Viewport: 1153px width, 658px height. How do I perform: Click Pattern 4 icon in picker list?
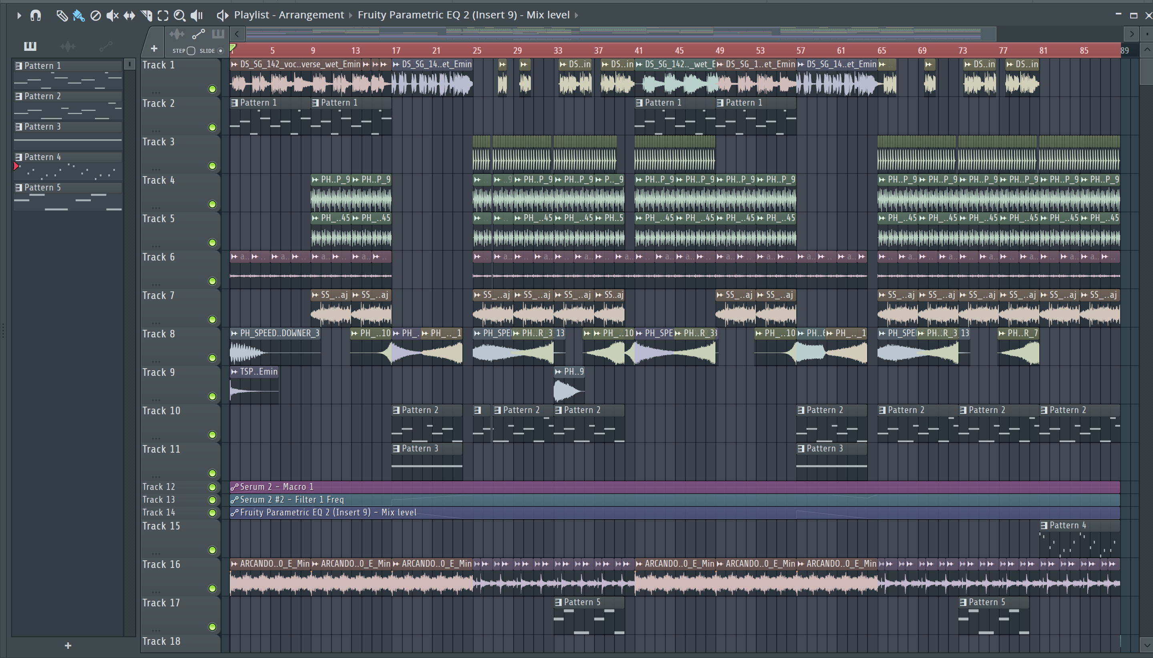tap(18, 157)
